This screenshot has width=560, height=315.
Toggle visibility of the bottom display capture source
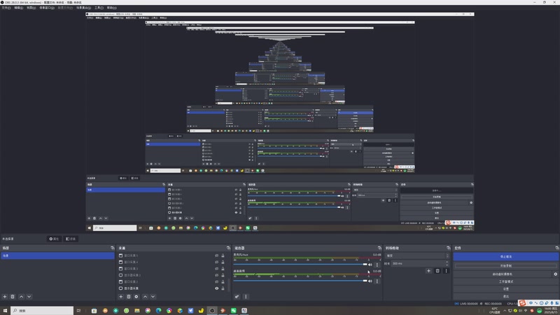click(x=216, y=288)
